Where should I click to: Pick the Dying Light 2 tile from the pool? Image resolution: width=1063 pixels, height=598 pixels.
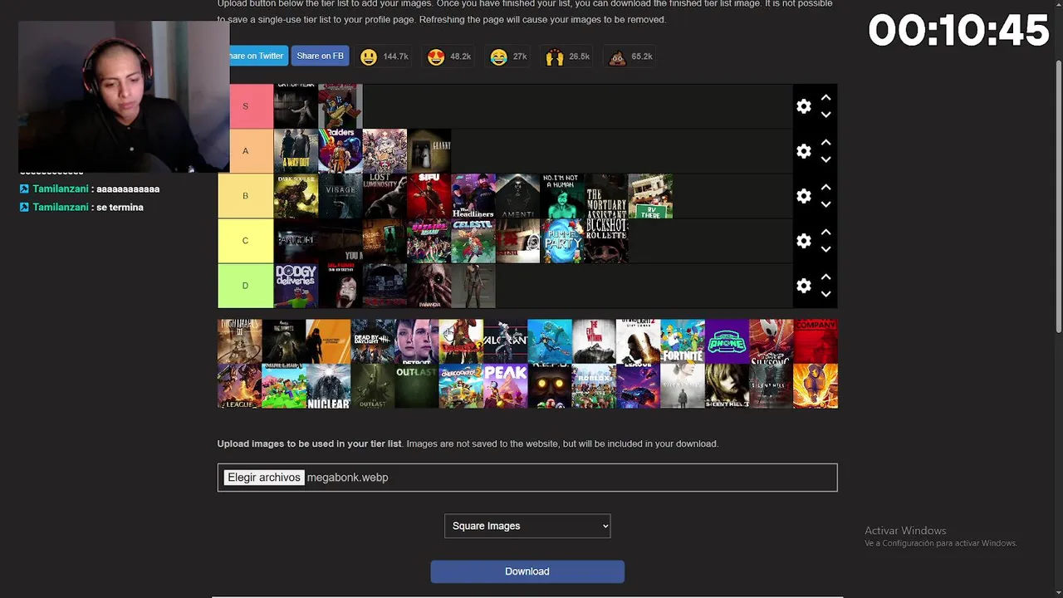click(x=638, y=341)
